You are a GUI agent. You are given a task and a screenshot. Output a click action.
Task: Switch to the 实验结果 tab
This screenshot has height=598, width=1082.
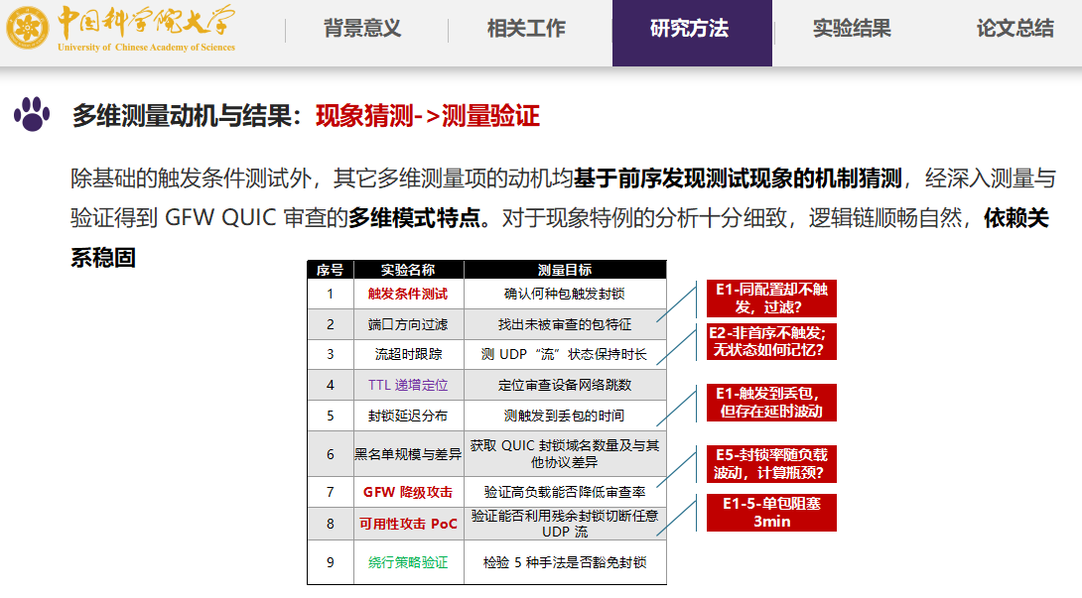click(x=852, y=29)
